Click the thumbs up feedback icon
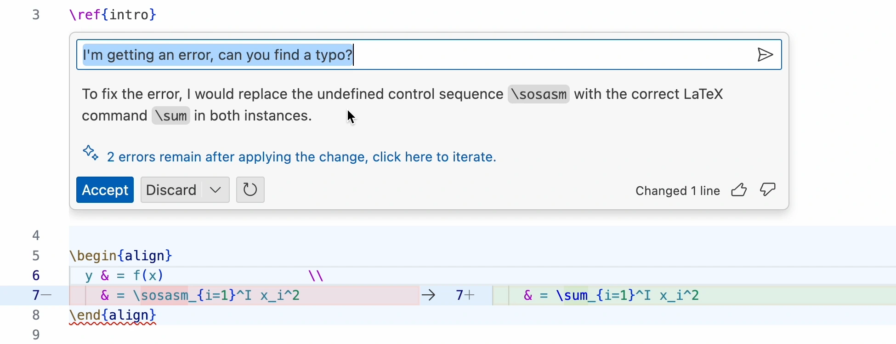896x344 pixels. coord(739,190)
